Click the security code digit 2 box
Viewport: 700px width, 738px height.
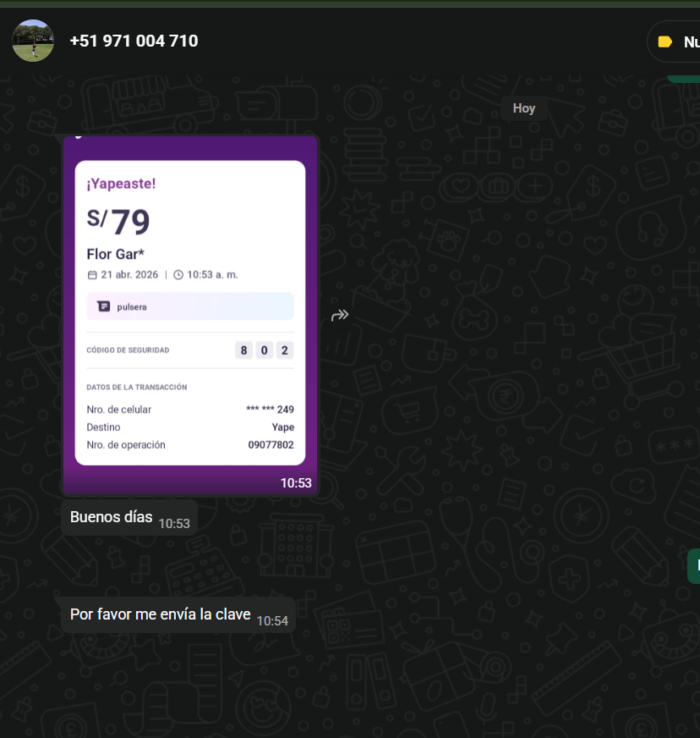point(284,350)
